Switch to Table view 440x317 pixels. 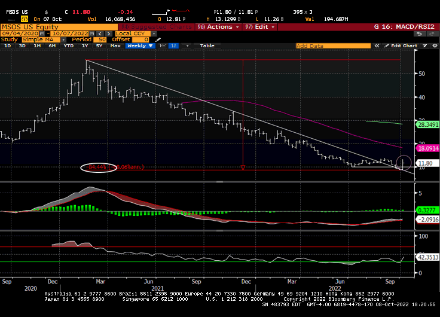[207, 46]
